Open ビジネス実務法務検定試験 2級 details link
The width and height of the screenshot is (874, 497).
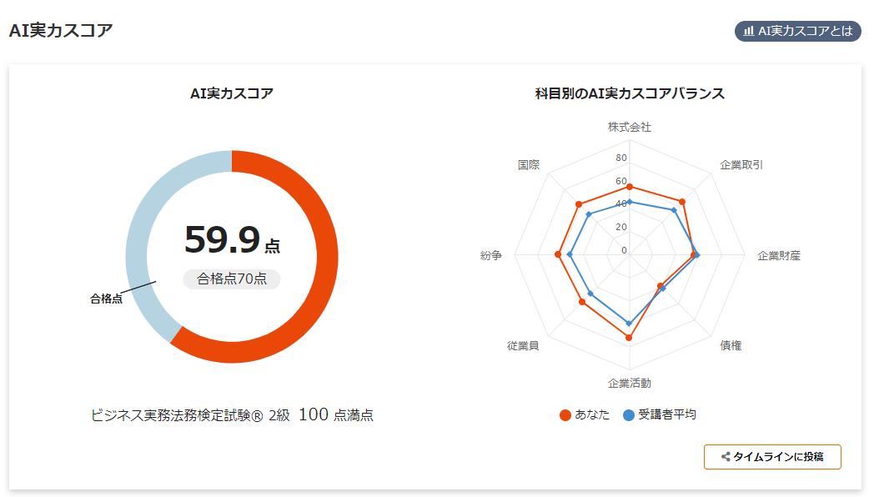(x=233, y=414)
